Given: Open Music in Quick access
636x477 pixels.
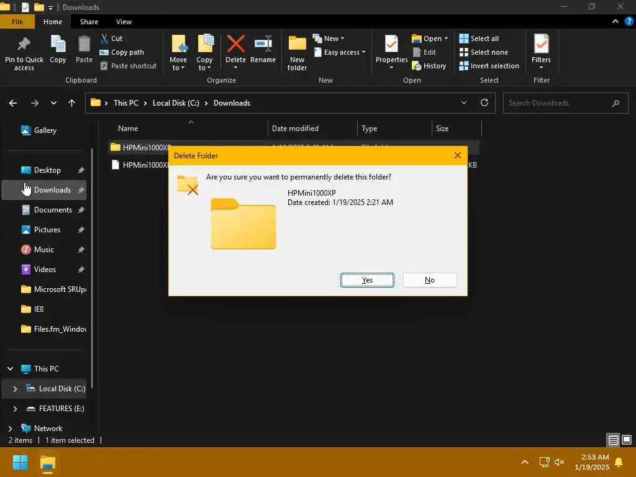Looking at the screenshot, I should pyautogui.click(x=44, y=250).
